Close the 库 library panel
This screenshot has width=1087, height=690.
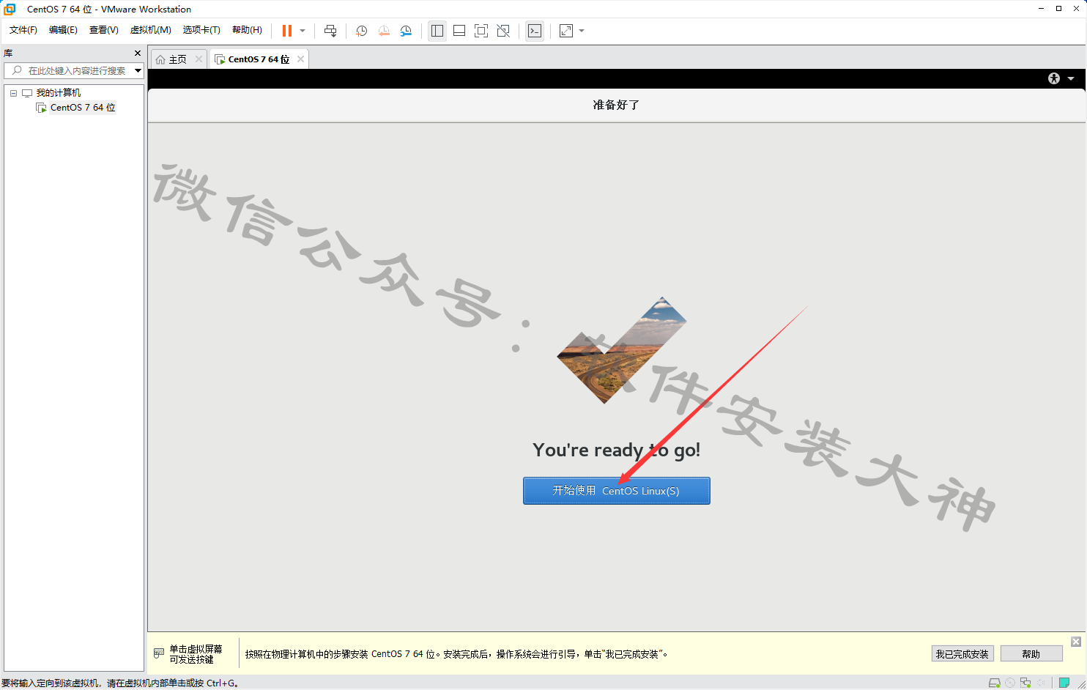coord(138,53)
